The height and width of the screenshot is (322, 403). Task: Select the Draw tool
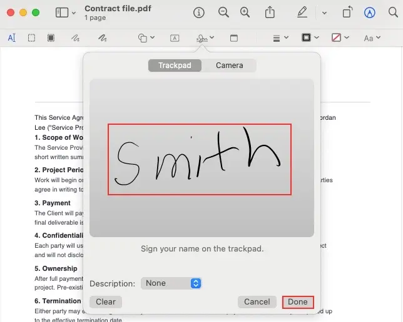(102, 38)
